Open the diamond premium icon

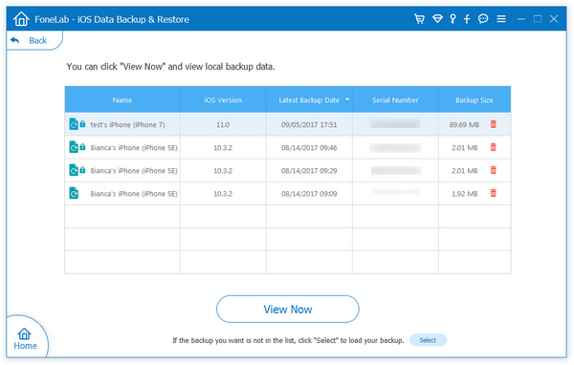[437, 19]
